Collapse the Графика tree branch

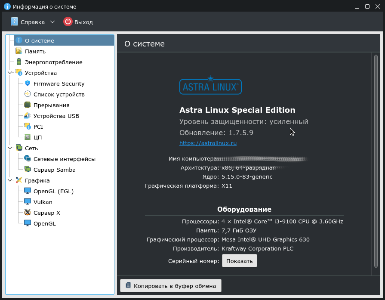(x=10, y=180)
